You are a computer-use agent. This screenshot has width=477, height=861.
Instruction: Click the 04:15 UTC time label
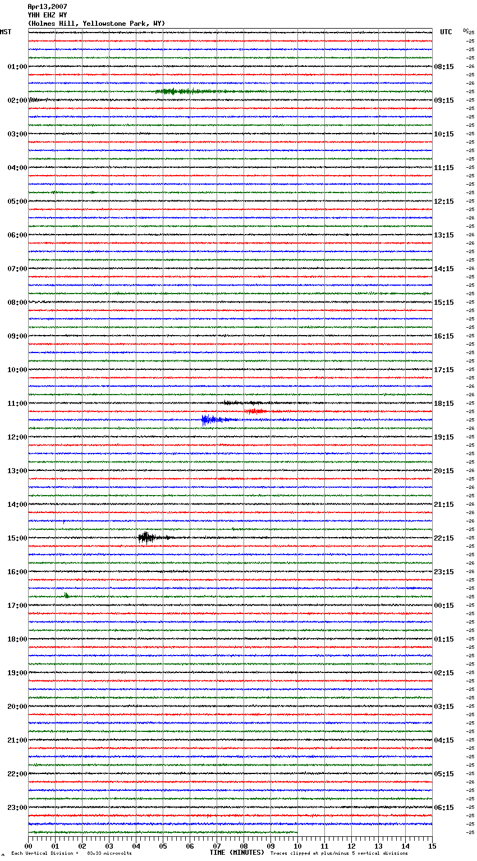pyautogui.click(x=444, y=740)
